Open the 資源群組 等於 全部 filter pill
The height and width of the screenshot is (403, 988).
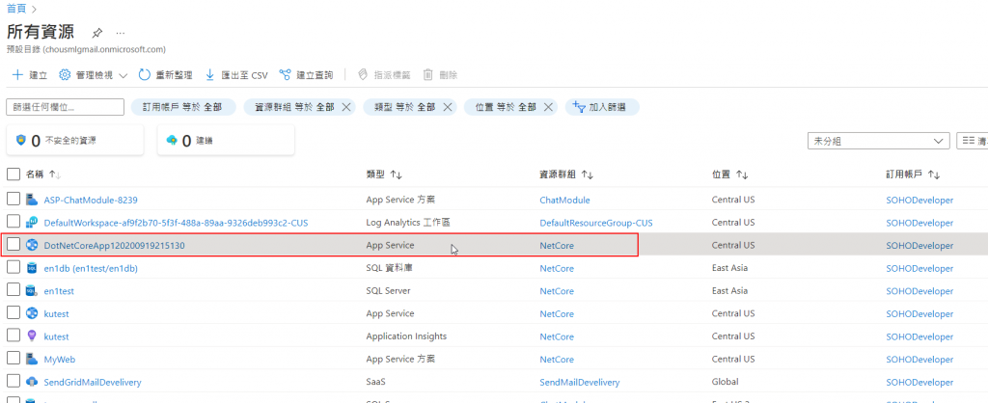point(294,107)
